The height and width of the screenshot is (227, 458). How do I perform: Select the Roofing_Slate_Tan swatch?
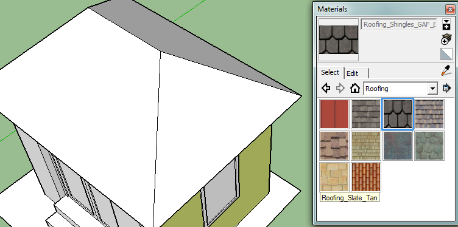pos(334,177)
